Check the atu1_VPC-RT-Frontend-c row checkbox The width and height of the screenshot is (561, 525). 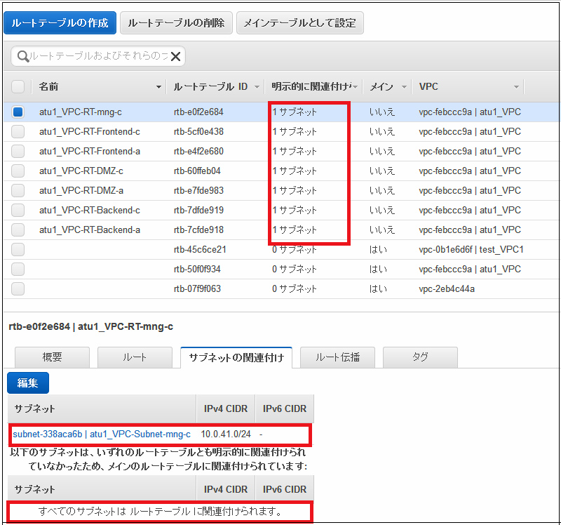point(18,131)
